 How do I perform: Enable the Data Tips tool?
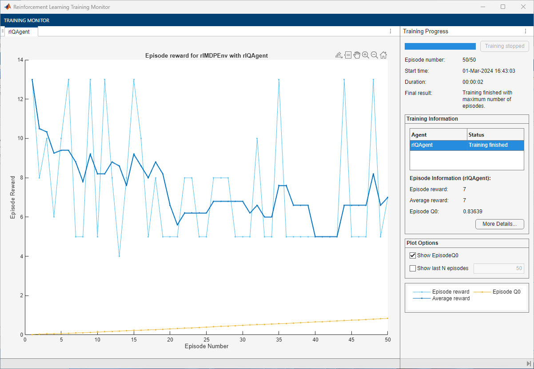[x=348, y=55]
